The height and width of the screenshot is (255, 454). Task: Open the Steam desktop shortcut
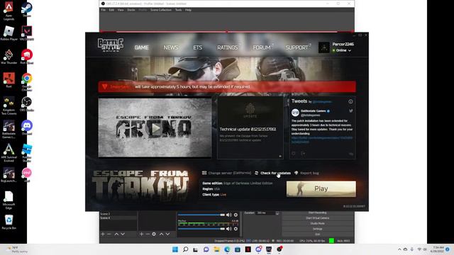coord(27,10)
